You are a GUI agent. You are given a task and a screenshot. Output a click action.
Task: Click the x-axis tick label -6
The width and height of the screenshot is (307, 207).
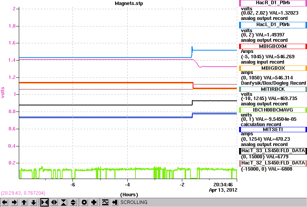(73, 185)
